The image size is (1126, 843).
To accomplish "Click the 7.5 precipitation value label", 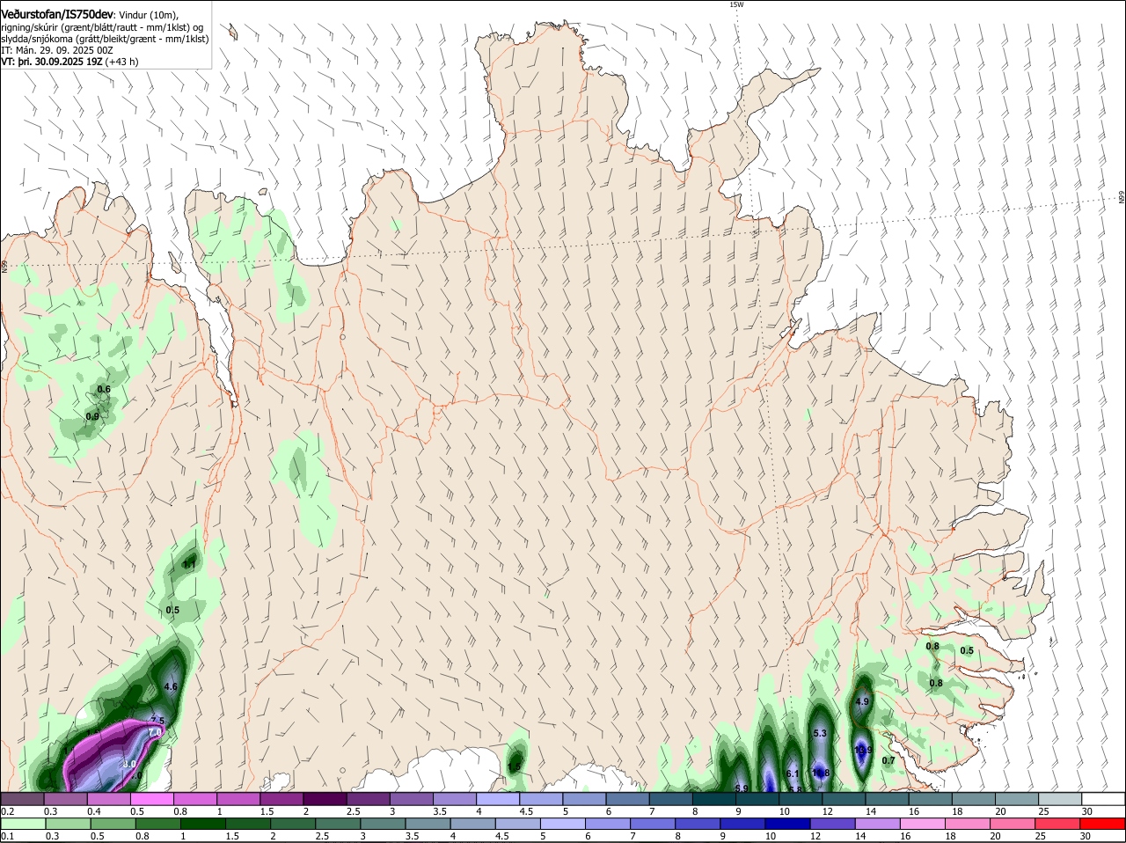I will (157, 721).
